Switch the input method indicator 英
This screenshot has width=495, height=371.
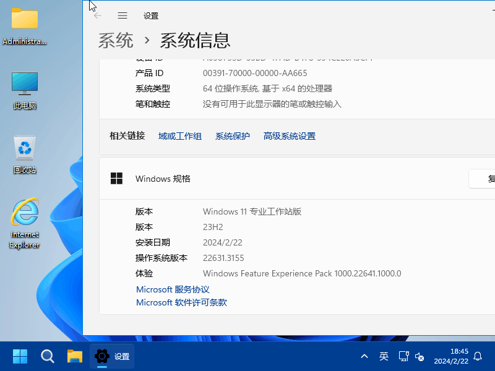pyautogui.click(x=384, y=357)
